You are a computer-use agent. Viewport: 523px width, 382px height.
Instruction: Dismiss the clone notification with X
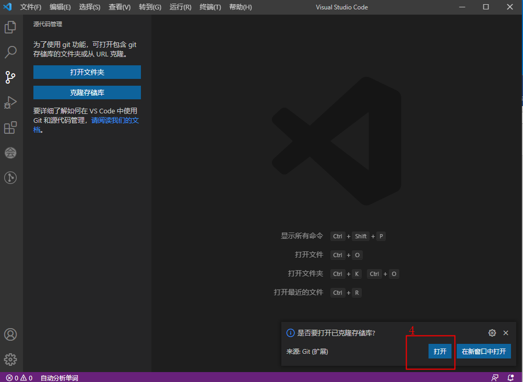[x=506, y=333]
